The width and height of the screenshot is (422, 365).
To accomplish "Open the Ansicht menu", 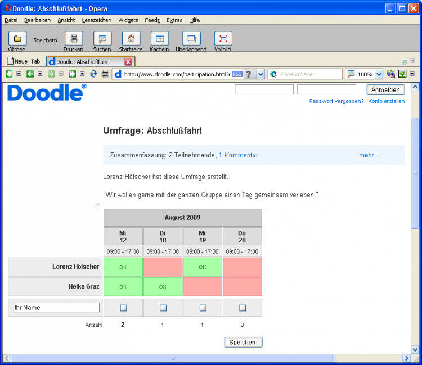I will pyautogui.click(x=66, y=20).
